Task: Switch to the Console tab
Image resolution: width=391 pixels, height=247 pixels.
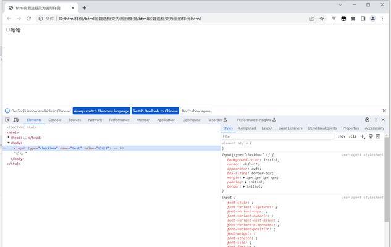Action: pos(55,120)
